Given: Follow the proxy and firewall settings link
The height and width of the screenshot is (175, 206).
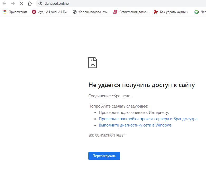Looking at the screenshot, I should coord(148,119).
